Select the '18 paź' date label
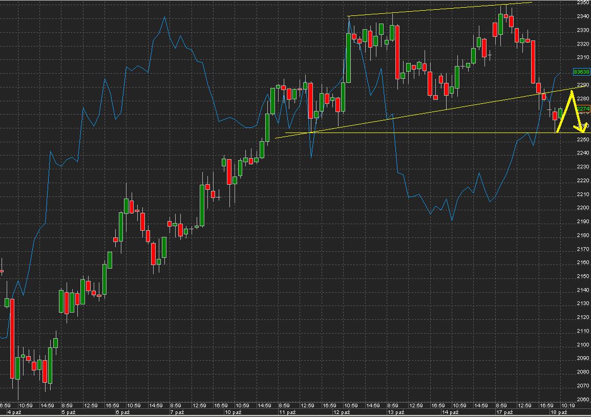591x417 pixels. click(559, 412)
